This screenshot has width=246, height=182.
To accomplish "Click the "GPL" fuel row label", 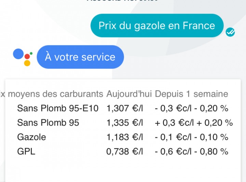I will coord(26,152).
